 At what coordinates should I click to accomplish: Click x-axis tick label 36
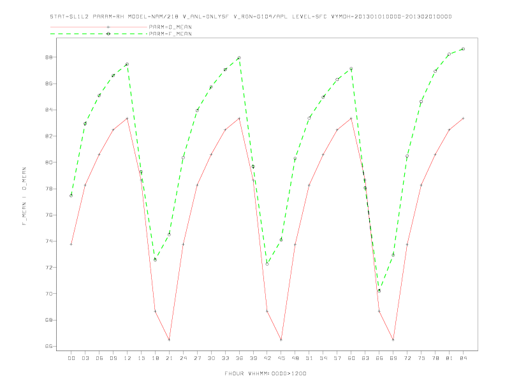pyautogui.click(x=239, y=358)
